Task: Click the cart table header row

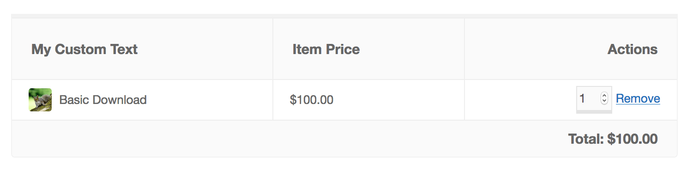Action: tap(344, 49)
